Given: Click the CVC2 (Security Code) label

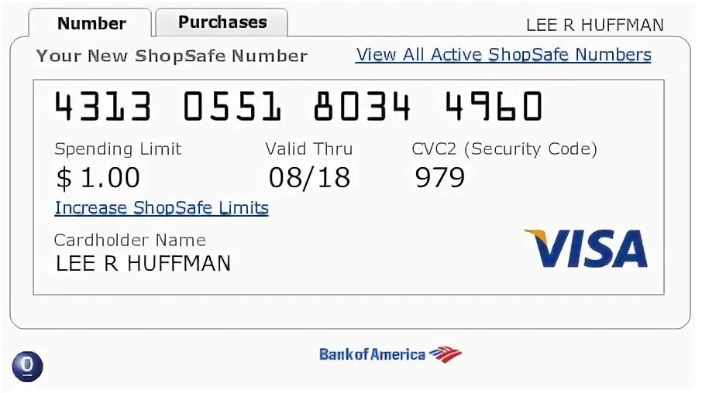Looking at the screenshot, I should [504, 149].
